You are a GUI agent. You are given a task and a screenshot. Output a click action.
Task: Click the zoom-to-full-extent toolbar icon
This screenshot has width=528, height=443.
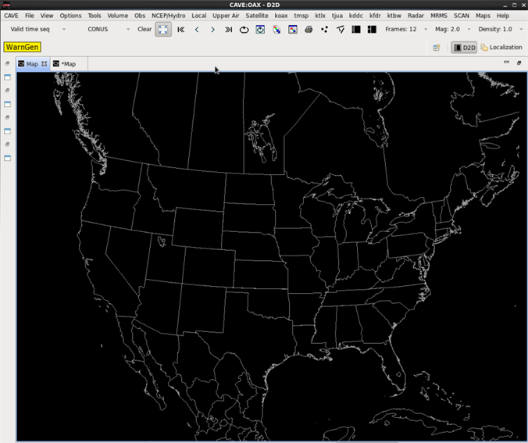click(x=163, y=30)
